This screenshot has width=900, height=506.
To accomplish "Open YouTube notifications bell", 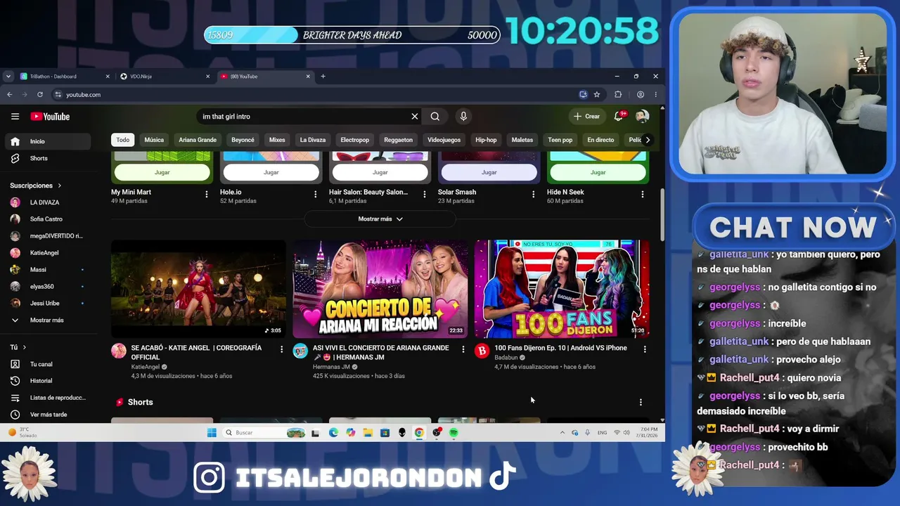I will [x=619, y=117].
